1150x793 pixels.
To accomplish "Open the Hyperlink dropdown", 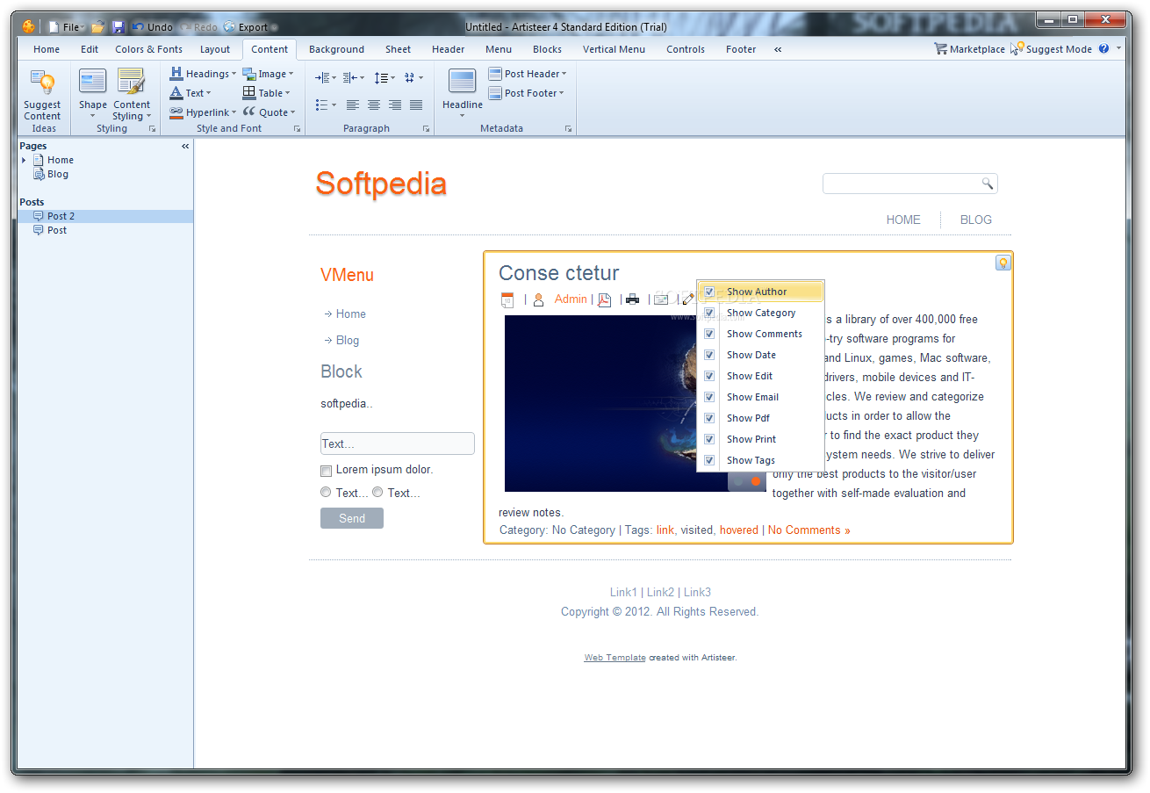I will point(203,112).
